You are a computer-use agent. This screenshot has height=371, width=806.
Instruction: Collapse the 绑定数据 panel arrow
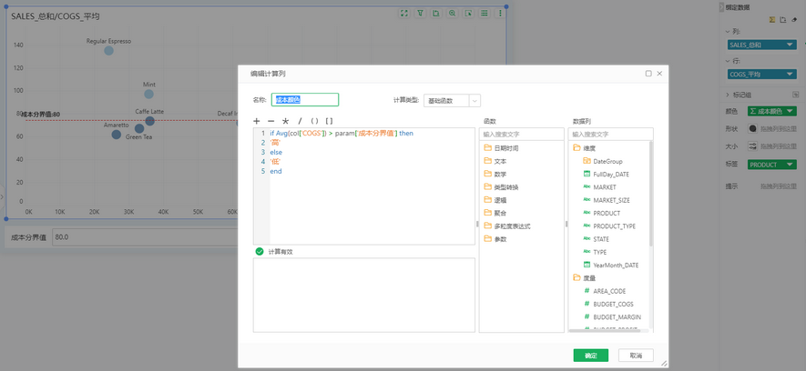(x=721, y=7)
